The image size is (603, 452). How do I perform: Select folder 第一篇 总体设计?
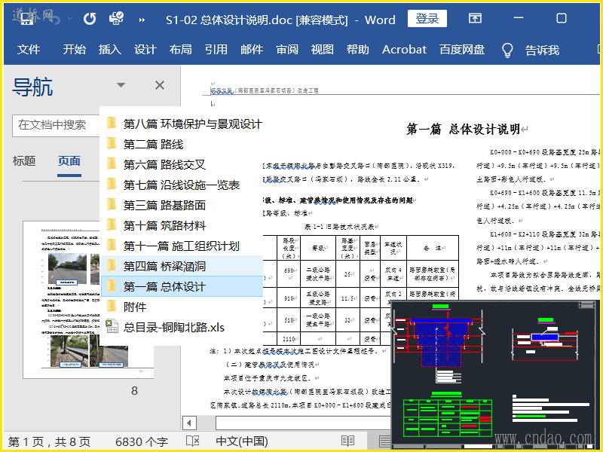tap(181, 286)
